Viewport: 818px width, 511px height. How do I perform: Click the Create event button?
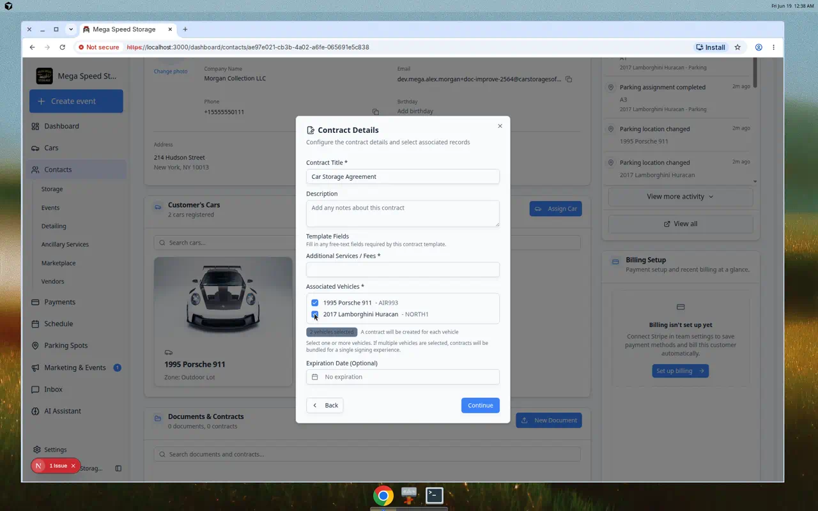(76, 101)
